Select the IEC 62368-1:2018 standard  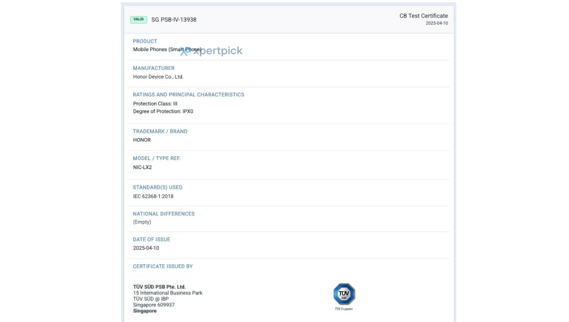(x=153, y=197)
